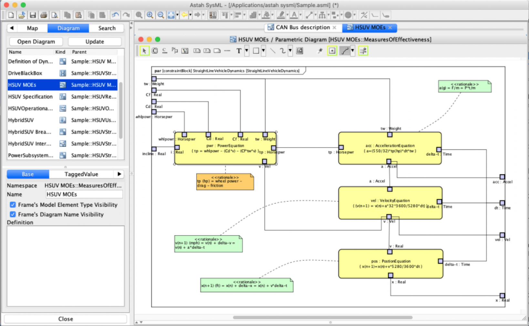Open dropdown arrow next to rectangle shape tool
529x326 pixels.
click(264, 51)
